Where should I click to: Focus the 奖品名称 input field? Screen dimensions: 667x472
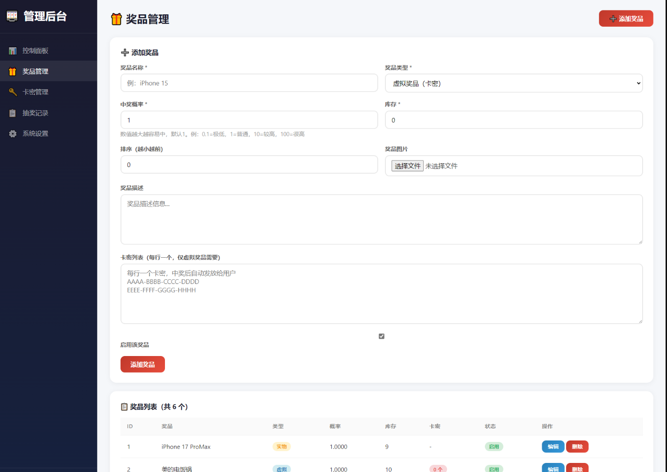pos(249,83)
